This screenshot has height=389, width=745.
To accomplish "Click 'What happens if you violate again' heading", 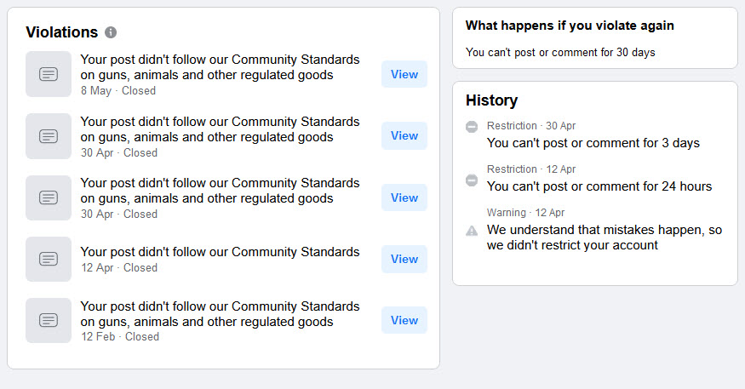I will 570,26.
